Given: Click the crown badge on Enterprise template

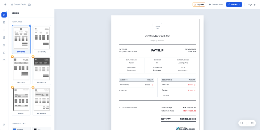Looking at the screenshot, I should tap(33, 87).
